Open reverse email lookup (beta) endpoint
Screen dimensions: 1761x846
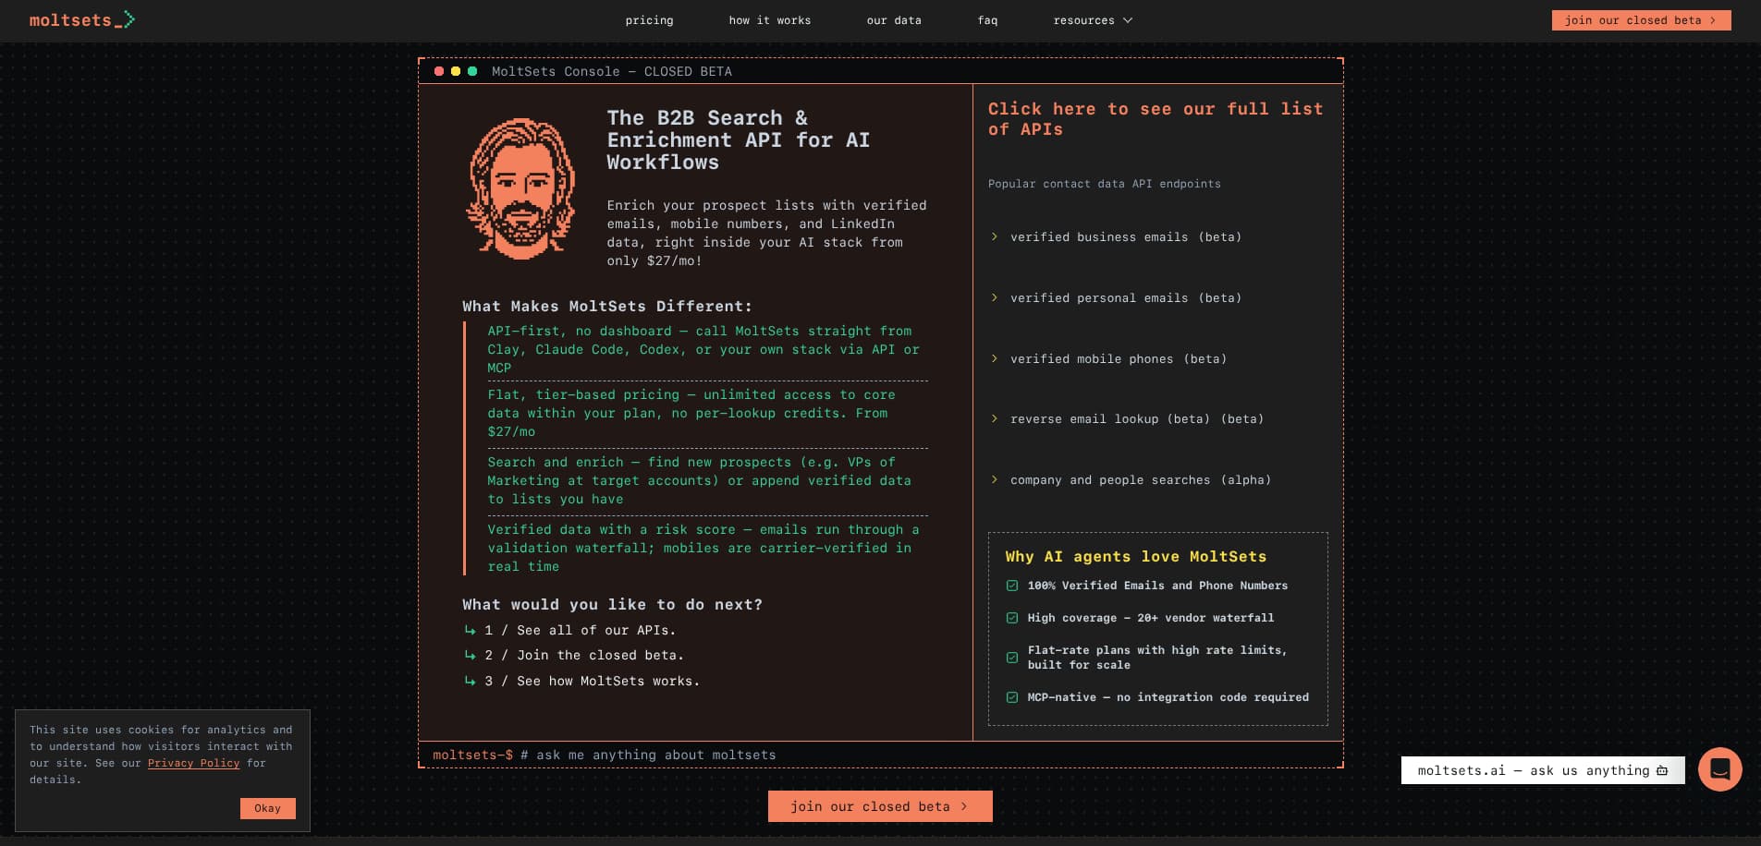[1137, 419]
